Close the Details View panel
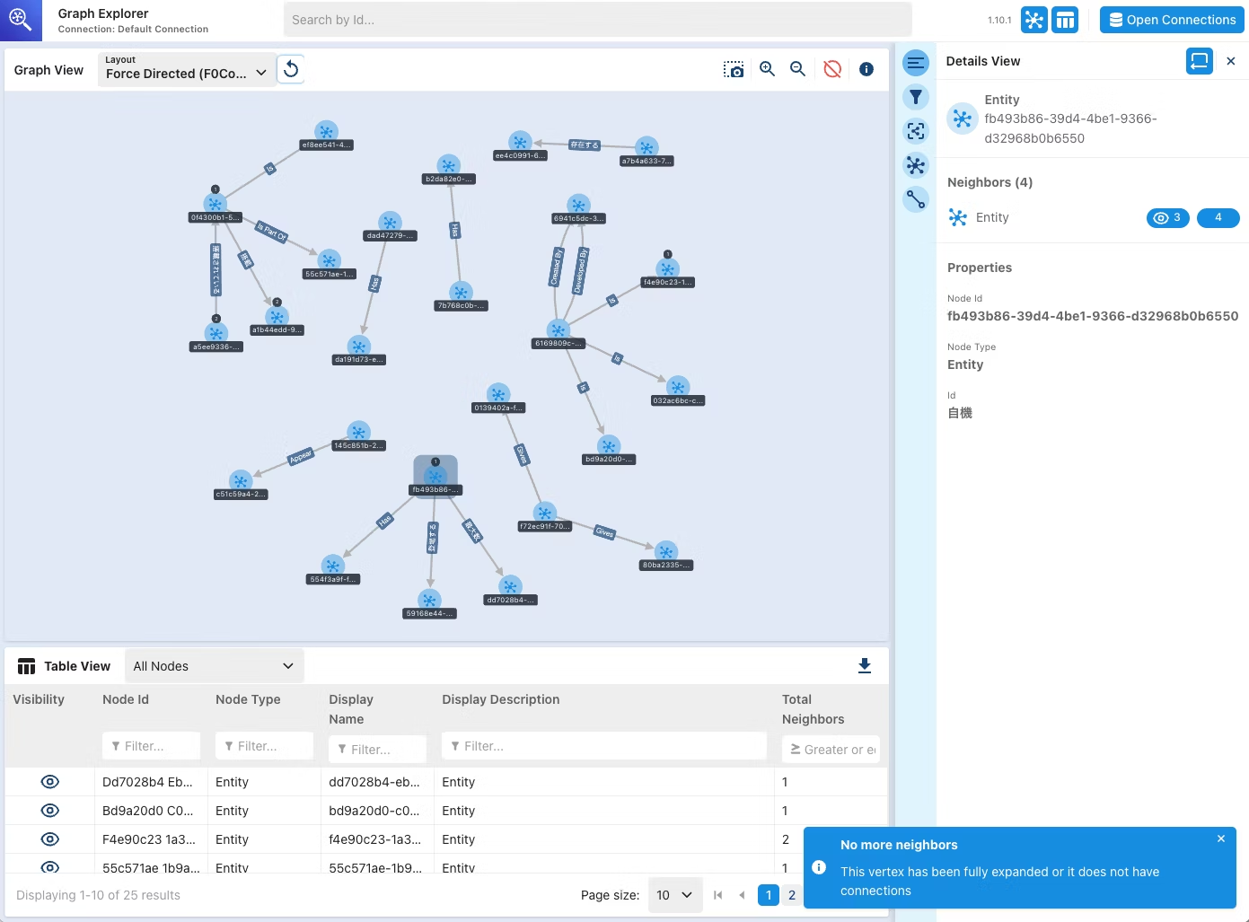 (1231, 61)
